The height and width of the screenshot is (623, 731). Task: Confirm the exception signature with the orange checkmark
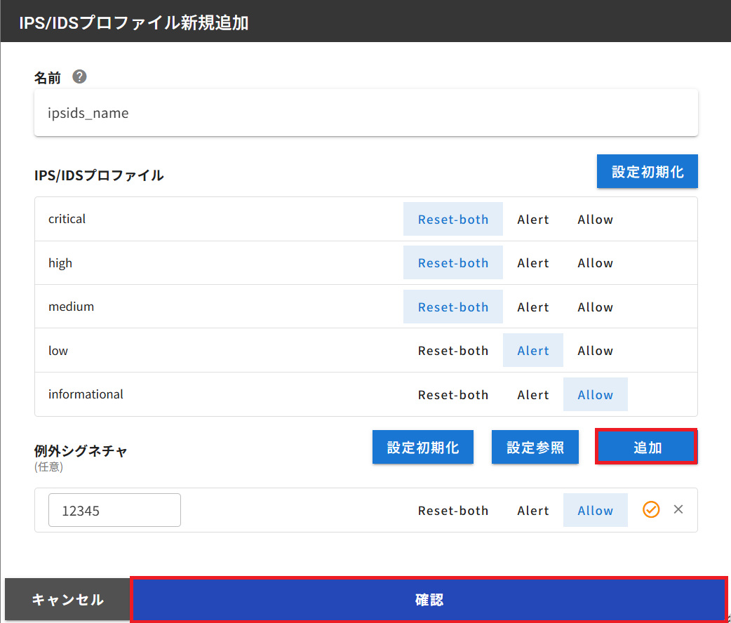tap(650, 509)
